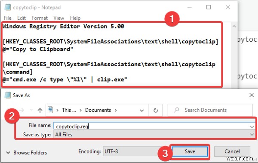Open the File menu in Notepad
The image size is (258, 163).
8,18
